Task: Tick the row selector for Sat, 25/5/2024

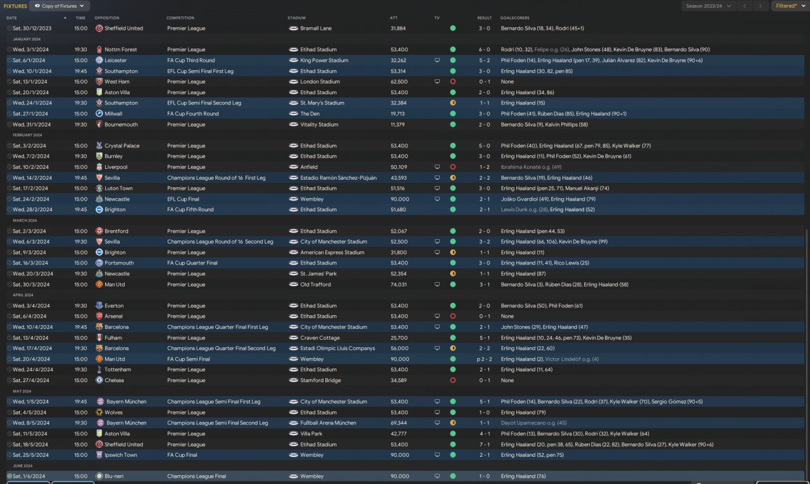Action: point(9,455)
